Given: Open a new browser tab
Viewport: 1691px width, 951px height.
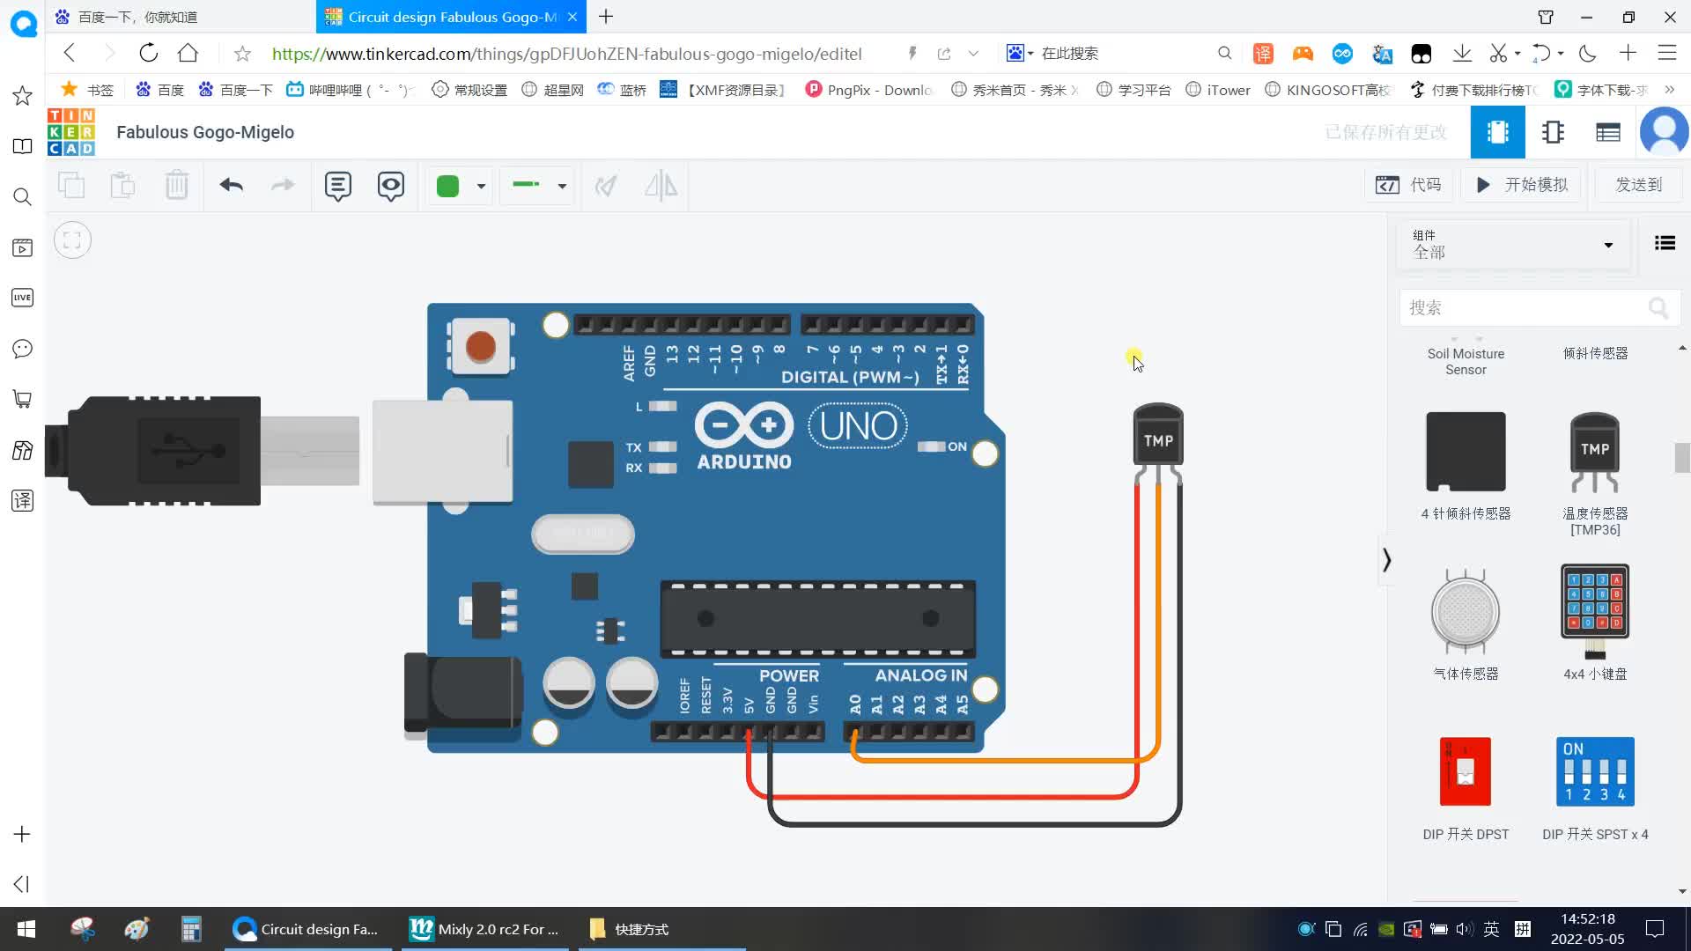Looking at the screenshot, I should point(606,17).
